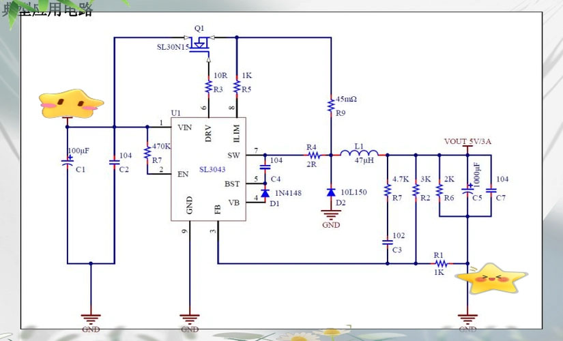Click the '2K' resistor value
Screen dimensions: 563x341
pyautogui.click(x=449, y=179)
